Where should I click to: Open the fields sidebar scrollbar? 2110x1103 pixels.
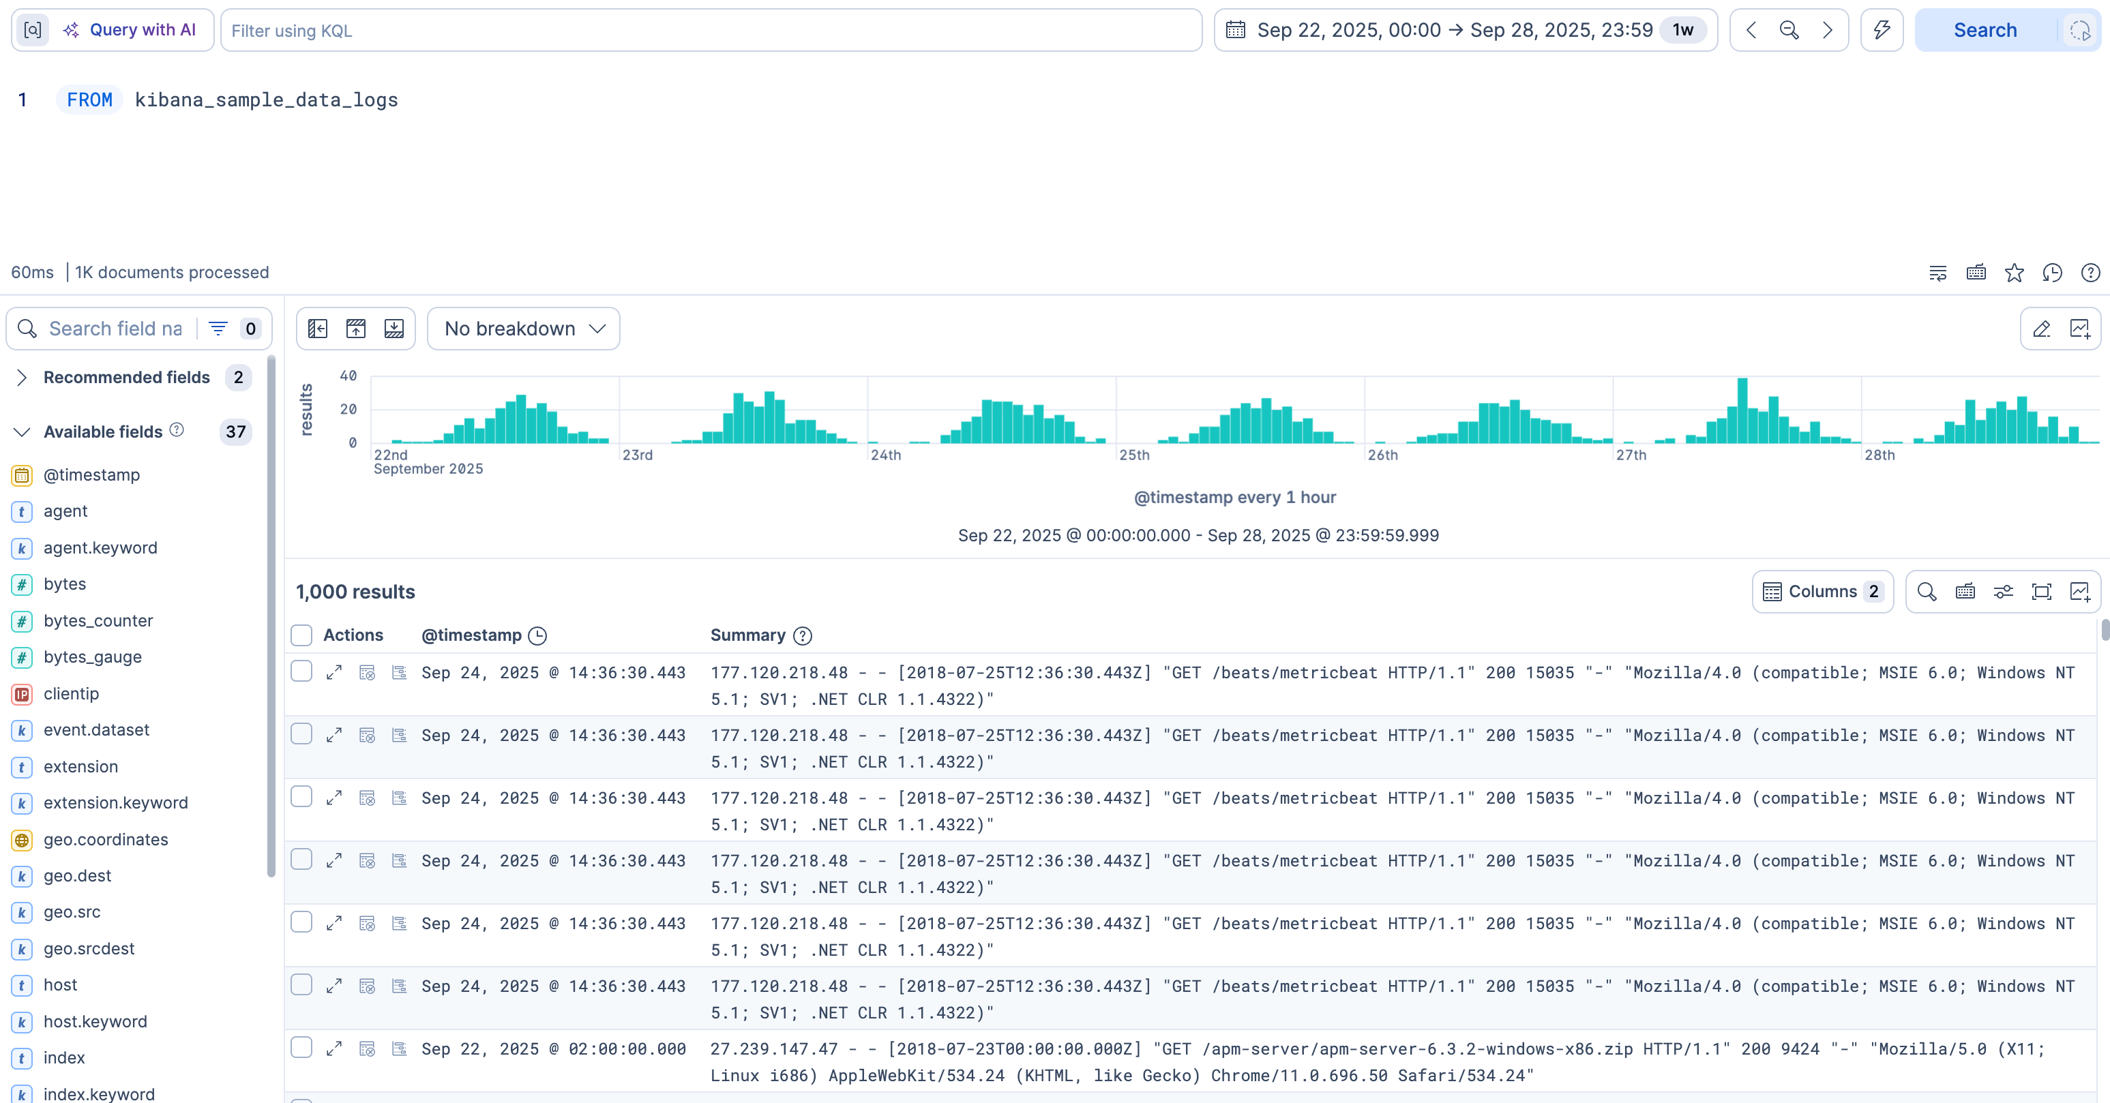pyautogui.click(x=271, y=616)
